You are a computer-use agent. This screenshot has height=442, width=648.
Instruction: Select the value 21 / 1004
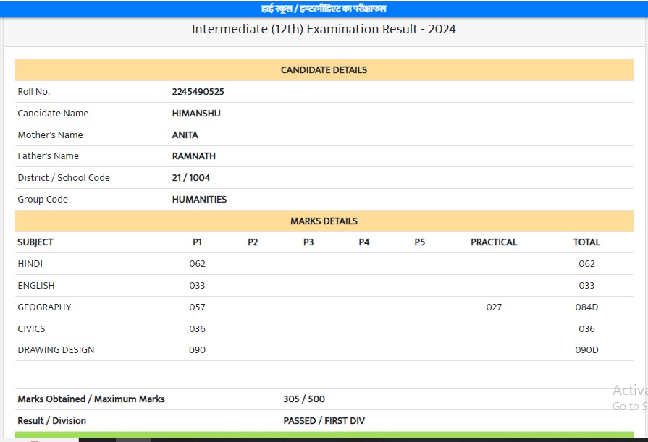click(191, 178)
